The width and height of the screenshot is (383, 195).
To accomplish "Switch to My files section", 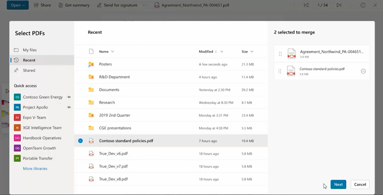I will [x=30, y=50].
